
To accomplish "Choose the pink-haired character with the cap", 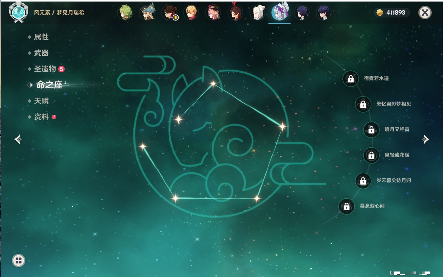I will pyautogui.click(x=214, y=13).
